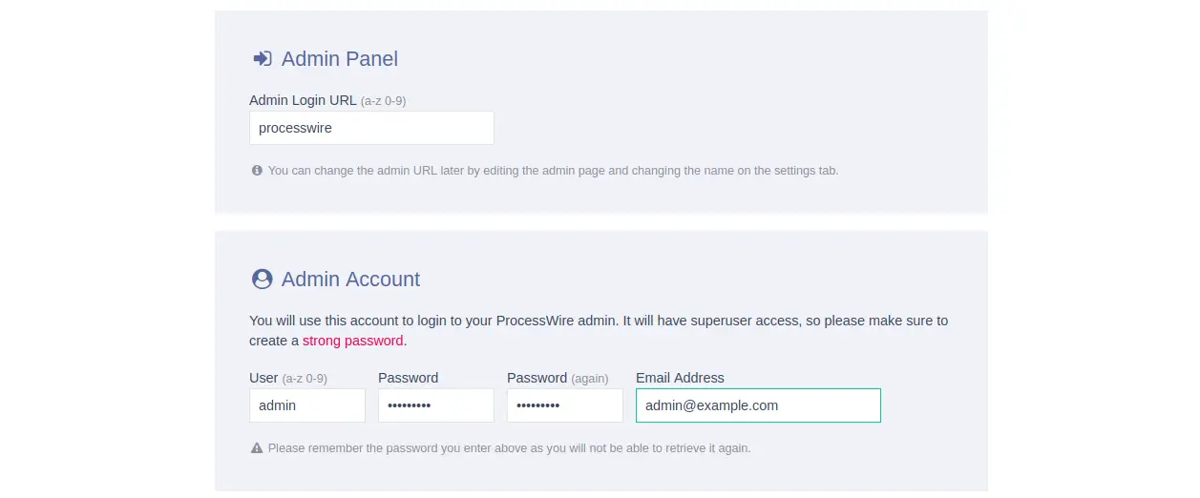Click the note about changing the admin URL later
This screenshot has height=498, width=1200.
[x=553, y=171]
